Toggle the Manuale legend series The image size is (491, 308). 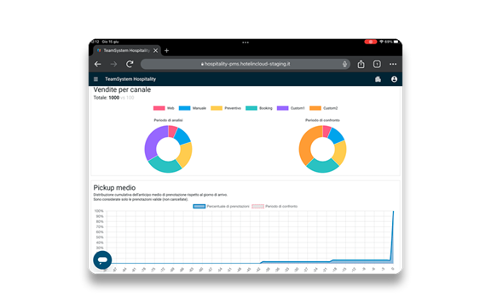coord(193,108)
